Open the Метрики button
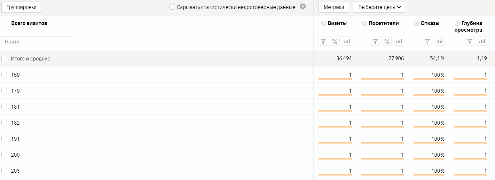This screenshot has height=180, width=495. click(334, 7)
